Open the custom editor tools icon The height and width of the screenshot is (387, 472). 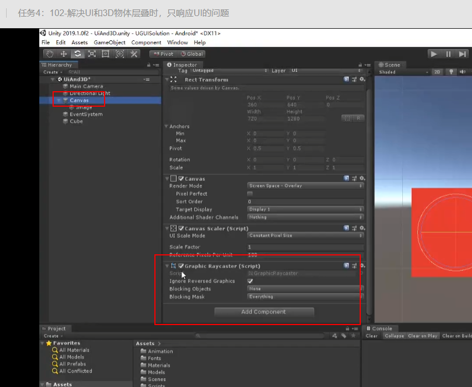(134, 54)
